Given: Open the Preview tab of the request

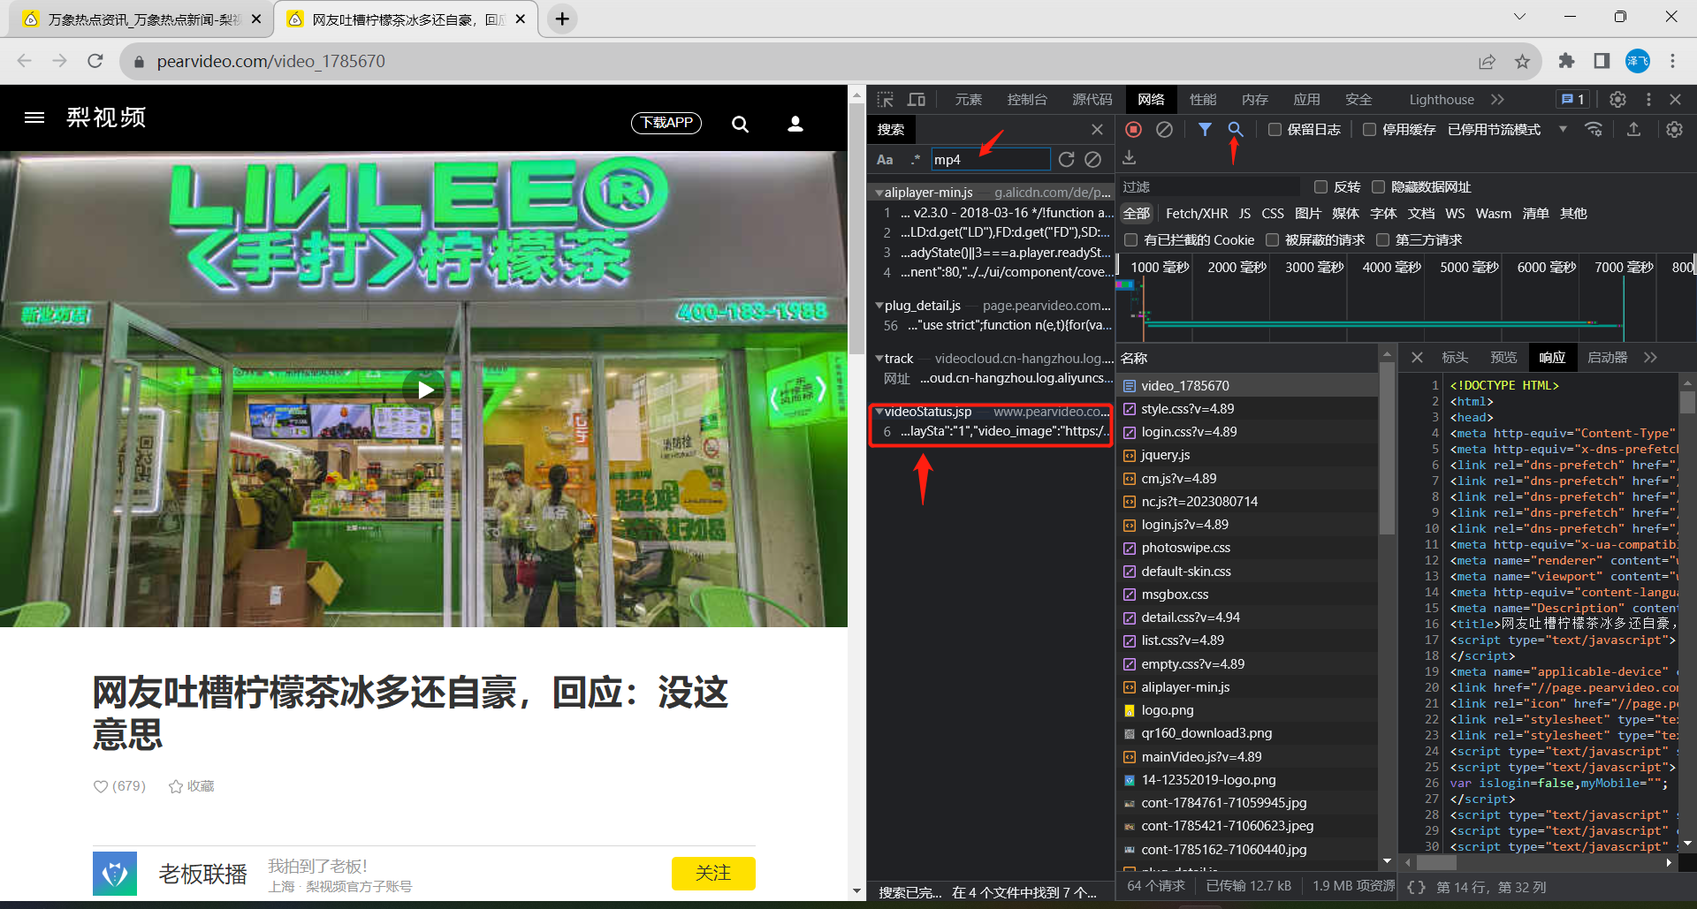Looking at the screenshot, I should coord(1503,358).
